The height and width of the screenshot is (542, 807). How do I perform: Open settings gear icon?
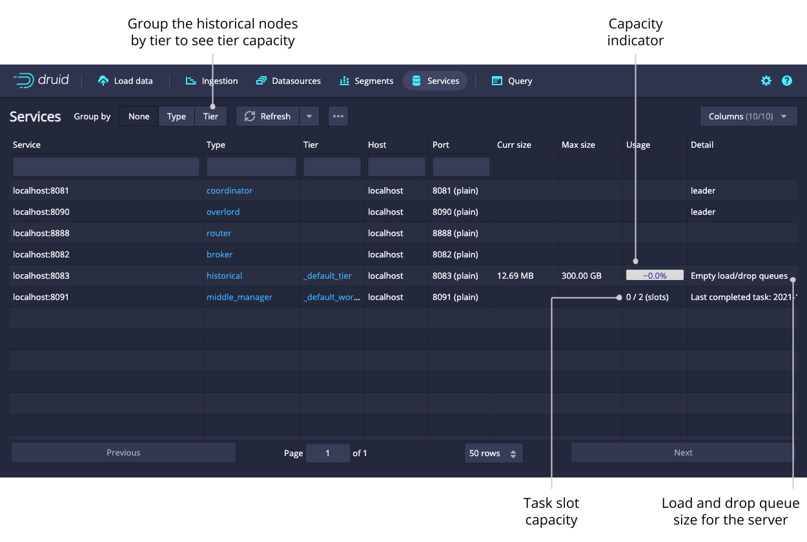click(x=766, y=81)
